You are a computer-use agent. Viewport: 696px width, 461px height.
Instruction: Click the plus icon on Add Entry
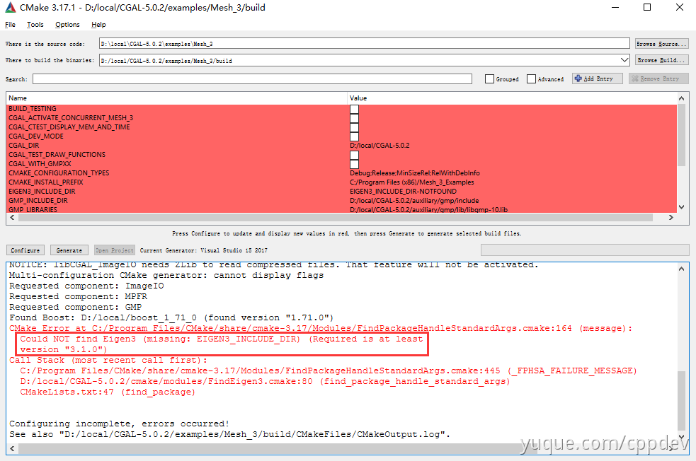point(578,78)
